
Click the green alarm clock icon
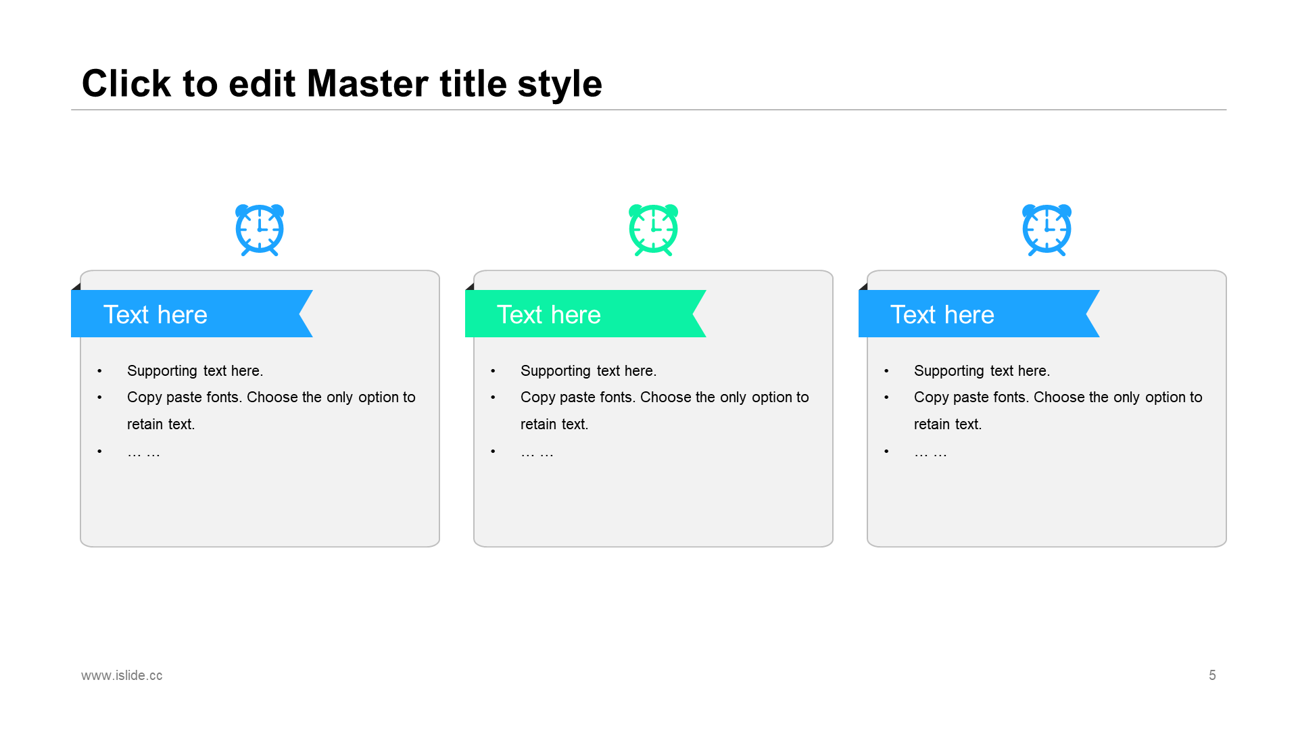(x=653, y=230)
